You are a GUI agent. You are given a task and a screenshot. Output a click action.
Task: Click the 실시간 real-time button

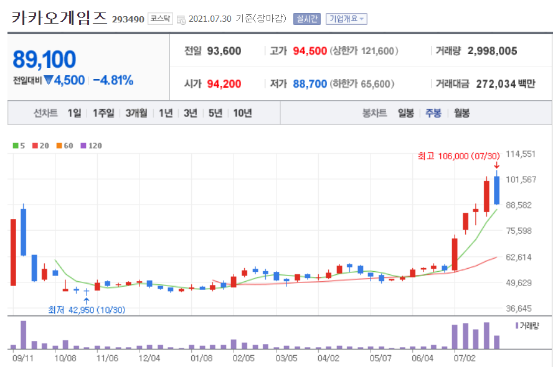point(307,19)
